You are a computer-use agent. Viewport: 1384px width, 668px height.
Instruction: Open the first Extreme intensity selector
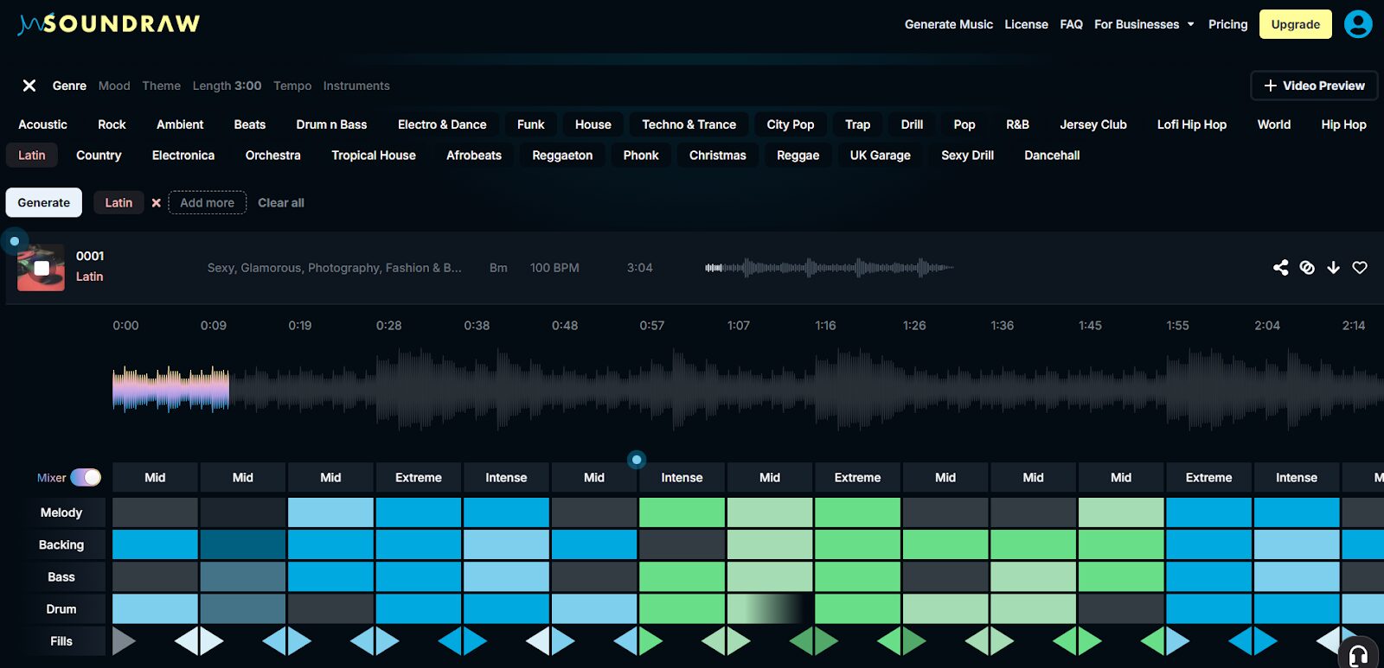pyautogui.click(x=418, y=478)
